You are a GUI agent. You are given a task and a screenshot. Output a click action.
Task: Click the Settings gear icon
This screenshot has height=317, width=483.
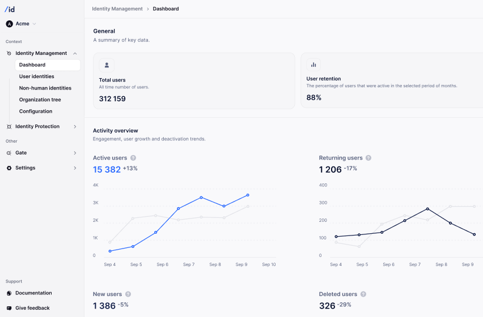[x=9, y=168]
